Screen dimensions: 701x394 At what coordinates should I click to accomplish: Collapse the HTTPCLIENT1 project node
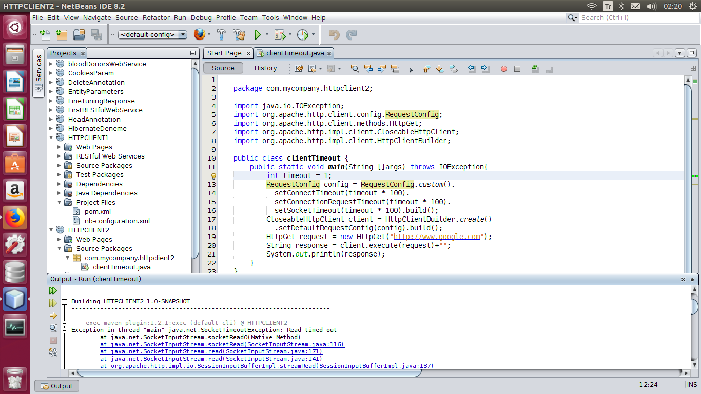pos(51,138)
